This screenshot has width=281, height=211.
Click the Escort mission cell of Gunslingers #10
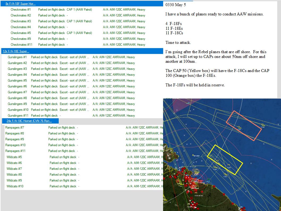pyautogui.click(x=74, y=110)
